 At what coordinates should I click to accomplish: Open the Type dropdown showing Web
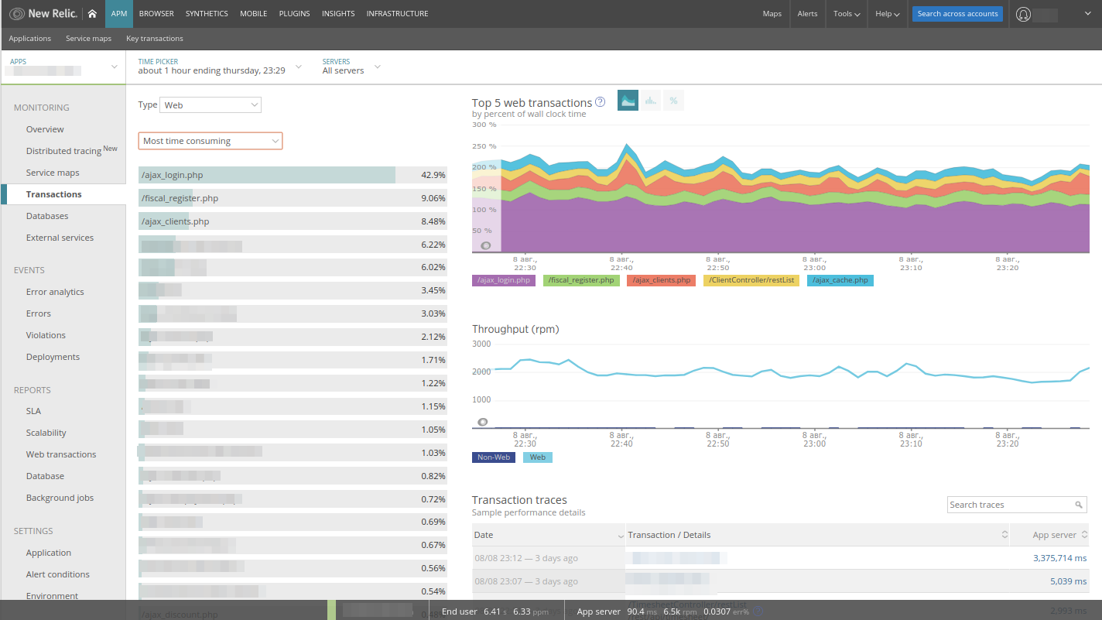pyautogui.click(x=210, y=104)
